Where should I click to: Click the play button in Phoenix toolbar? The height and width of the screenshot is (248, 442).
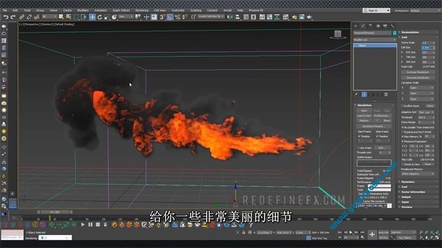coord(83,224)
